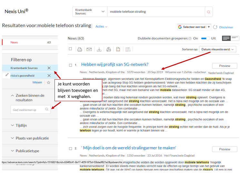
Task: Click the magnifier icon in top search bar
Action: (x=209, y=12)
